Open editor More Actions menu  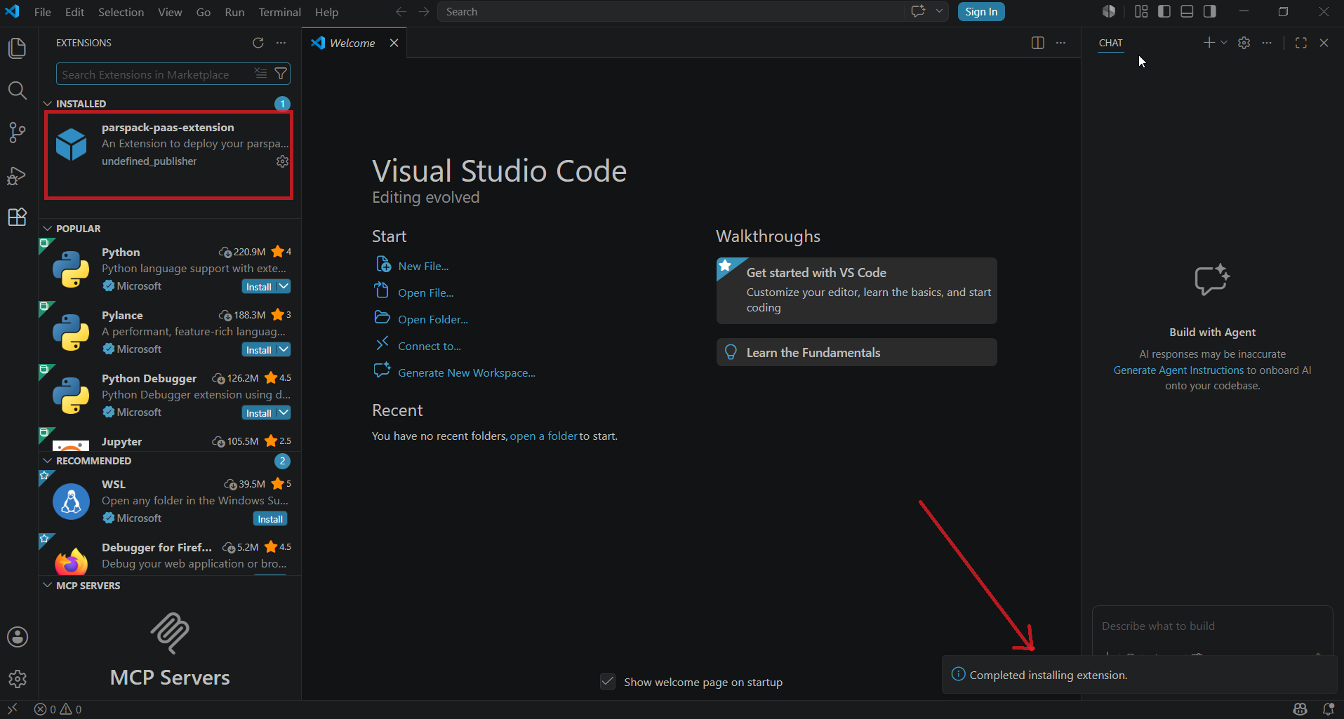(x=1060, y=43)
